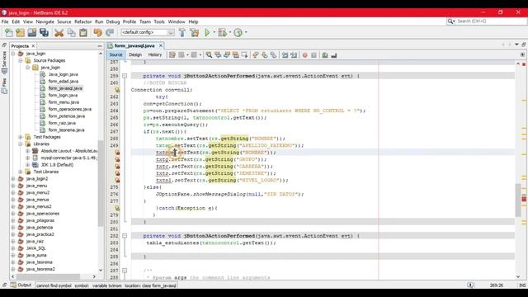Click the Open Project toolbar icon
Screen dimensions: 528x297
(x=32, y=32)
